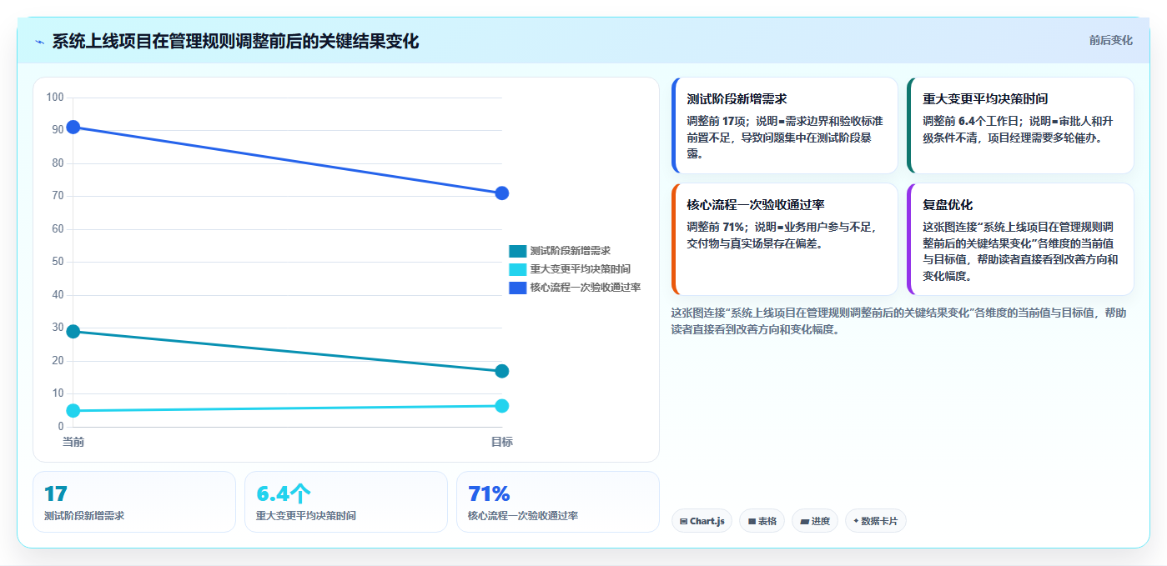Click the 进度 tag chip
The image size is (1167, 566).
(815, 521)
